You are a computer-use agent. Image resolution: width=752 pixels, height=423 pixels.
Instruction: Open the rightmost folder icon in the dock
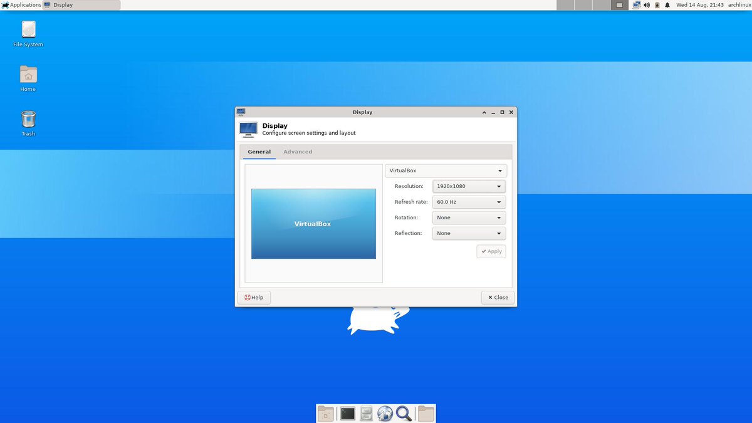[426, 414]
